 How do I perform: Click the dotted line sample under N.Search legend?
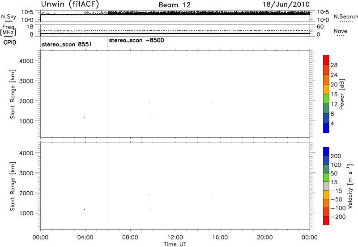click(x=346, y=21)
